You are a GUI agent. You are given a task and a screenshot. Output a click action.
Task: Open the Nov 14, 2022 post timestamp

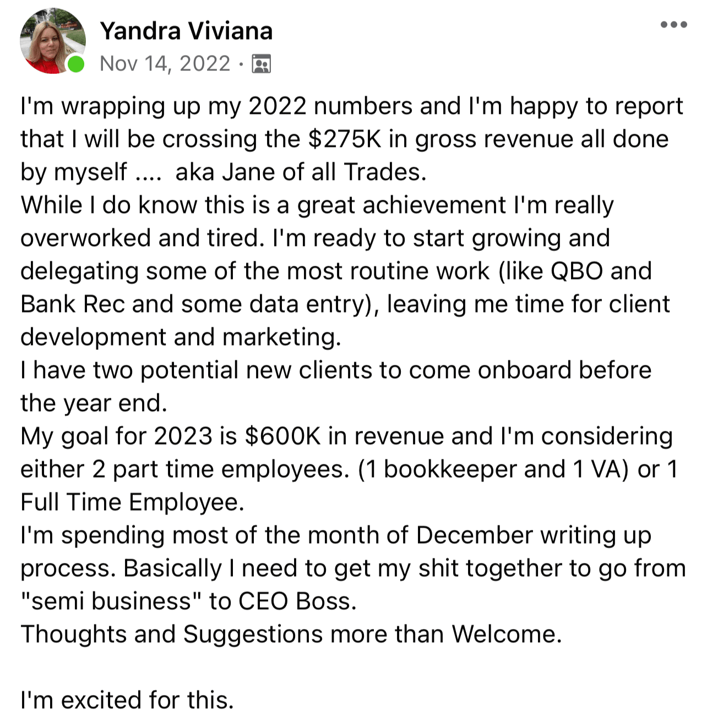165,64
